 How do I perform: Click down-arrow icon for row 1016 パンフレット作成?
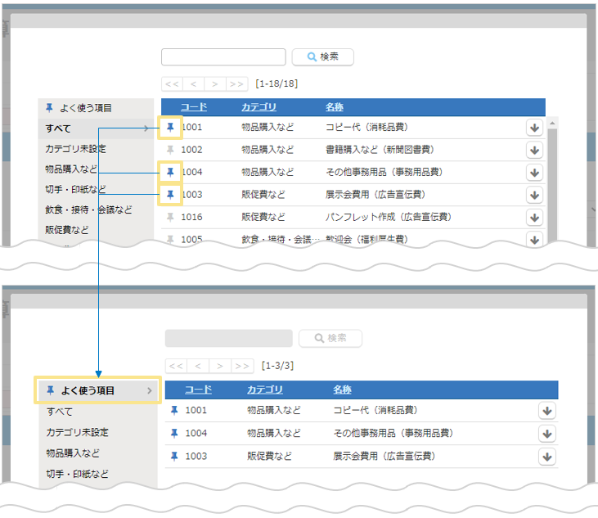(x=534, y=217)
